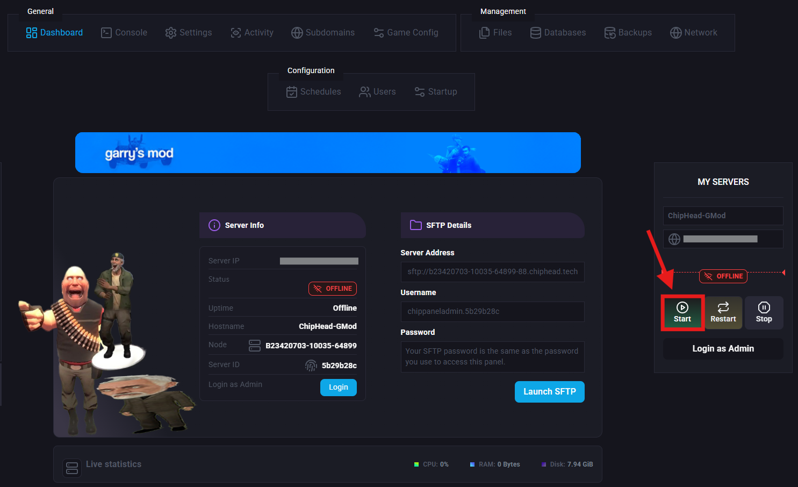The height and width of the screenshot is (487, 798).
Task: Open the Dashboard tab
Action: point(54,33)
